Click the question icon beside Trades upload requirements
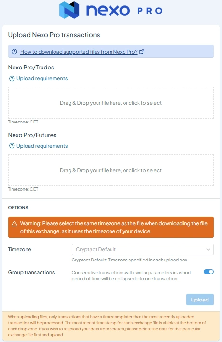The height and width of the screenshot is (342, 222). pyautogui.click(x=12, y=79)
